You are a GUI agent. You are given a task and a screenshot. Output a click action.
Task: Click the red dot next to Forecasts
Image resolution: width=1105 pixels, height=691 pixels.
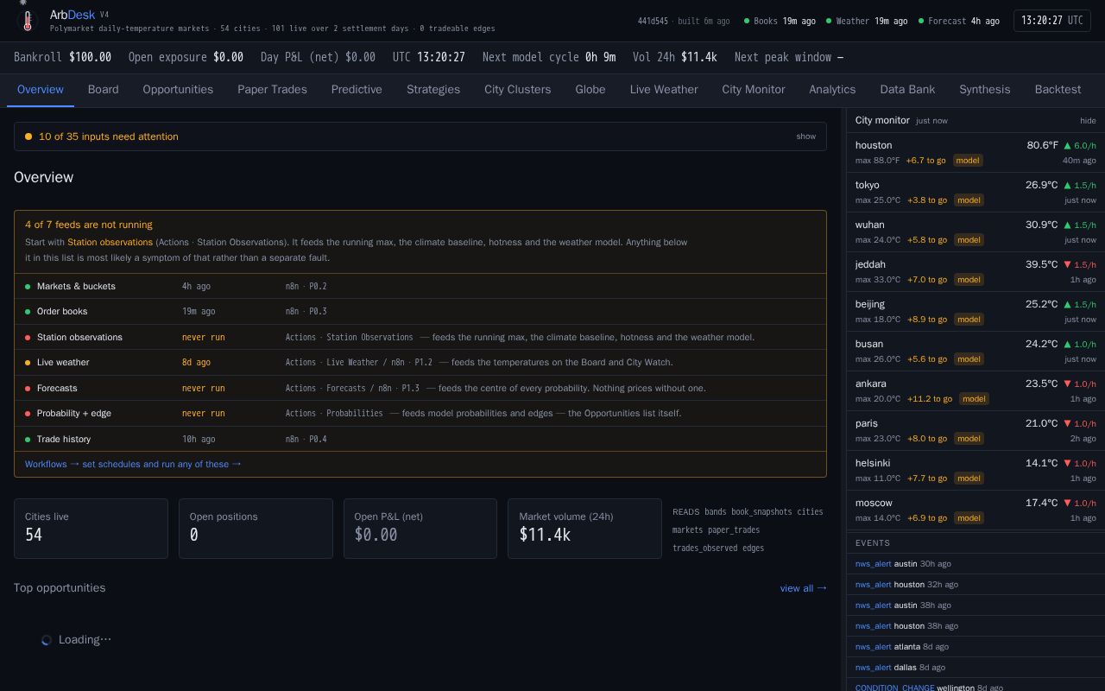(28, 389)
